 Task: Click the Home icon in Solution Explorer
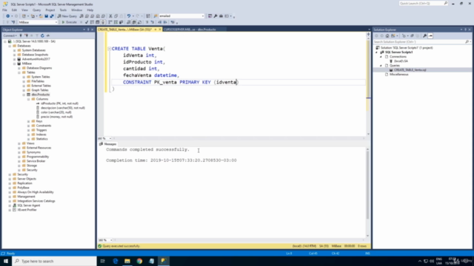pos(387,35)
